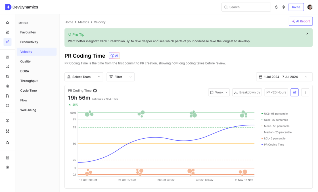Viewport: 318px width, 192px height.
Task: Focus the Search field
Action: 246,7
